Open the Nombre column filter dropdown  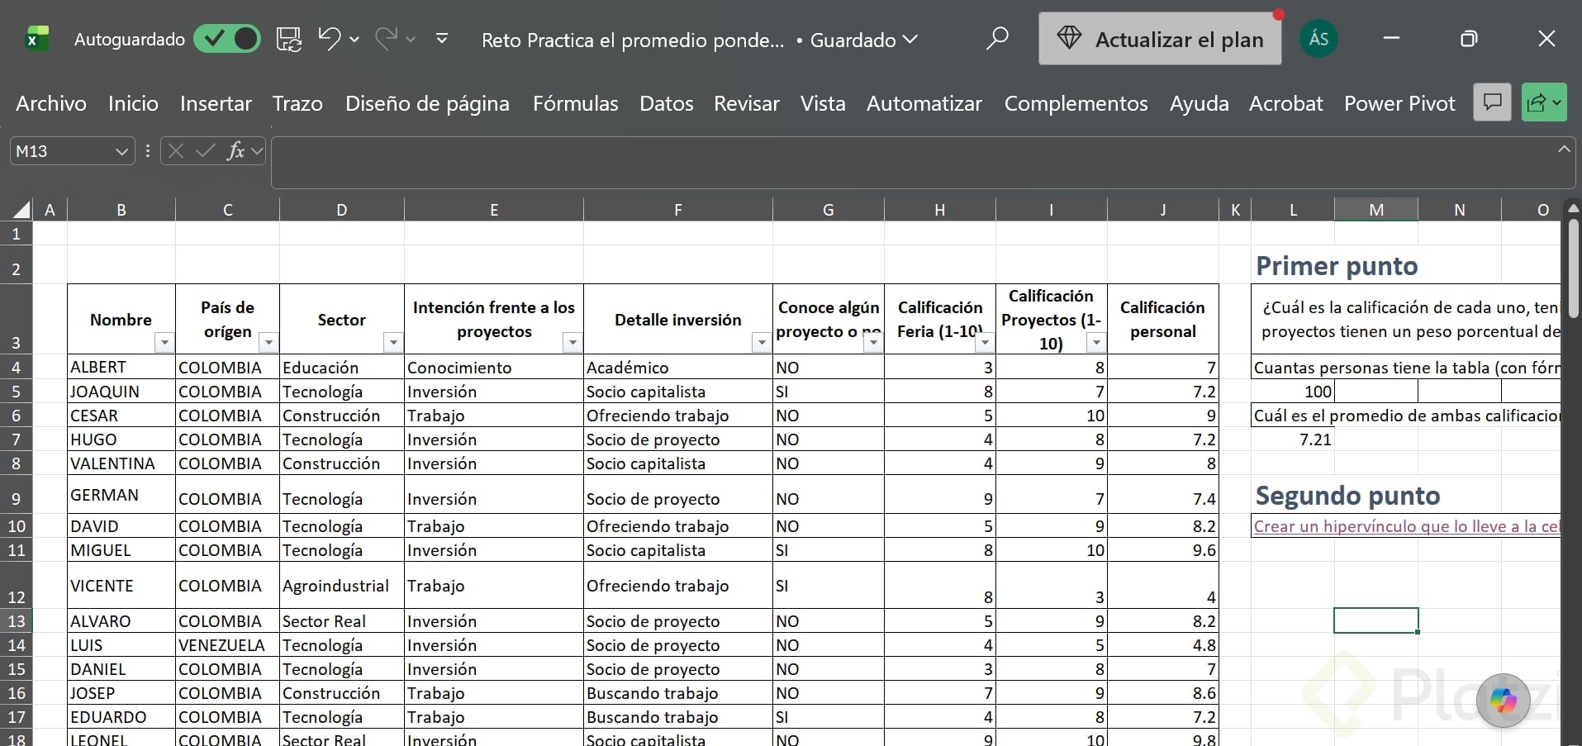tap(164, 342)
